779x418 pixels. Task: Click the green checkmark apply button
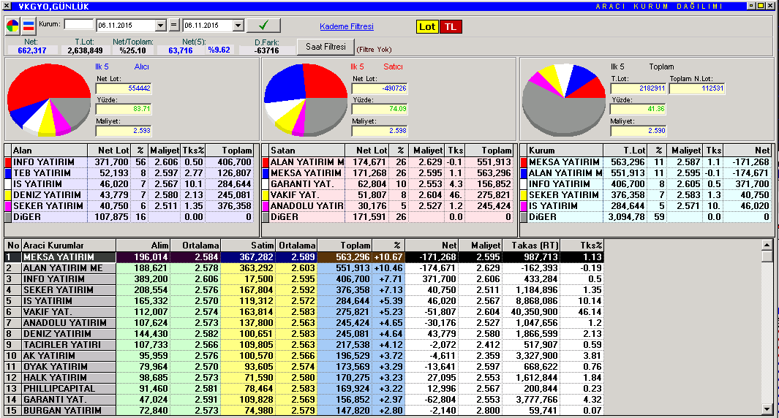263,25
